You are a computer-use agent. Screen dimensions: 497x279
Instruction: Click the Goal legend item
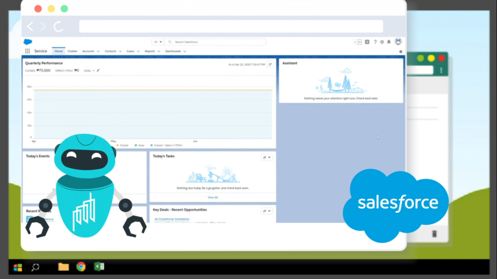(139, 145)
